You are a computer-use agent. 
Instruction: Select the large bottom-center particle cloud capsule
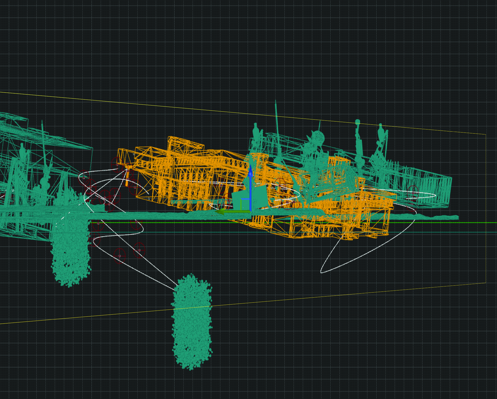coord(192,322)
